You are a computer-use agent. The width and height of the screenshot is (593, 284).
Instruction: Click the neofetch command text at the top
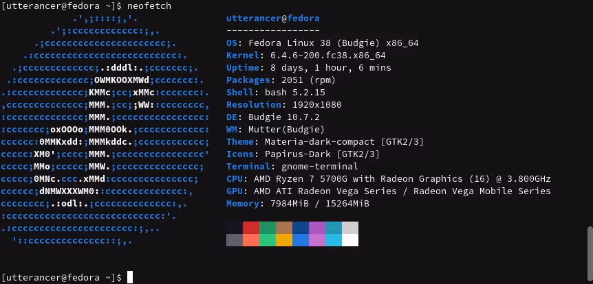click(x=149, y=5)
